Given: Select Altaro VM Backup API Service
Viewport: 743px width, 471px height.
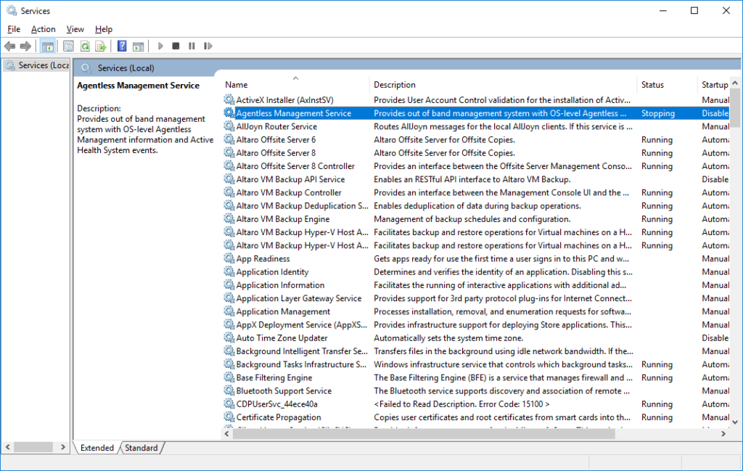Looking at the screenshot, I should [476, 179].
